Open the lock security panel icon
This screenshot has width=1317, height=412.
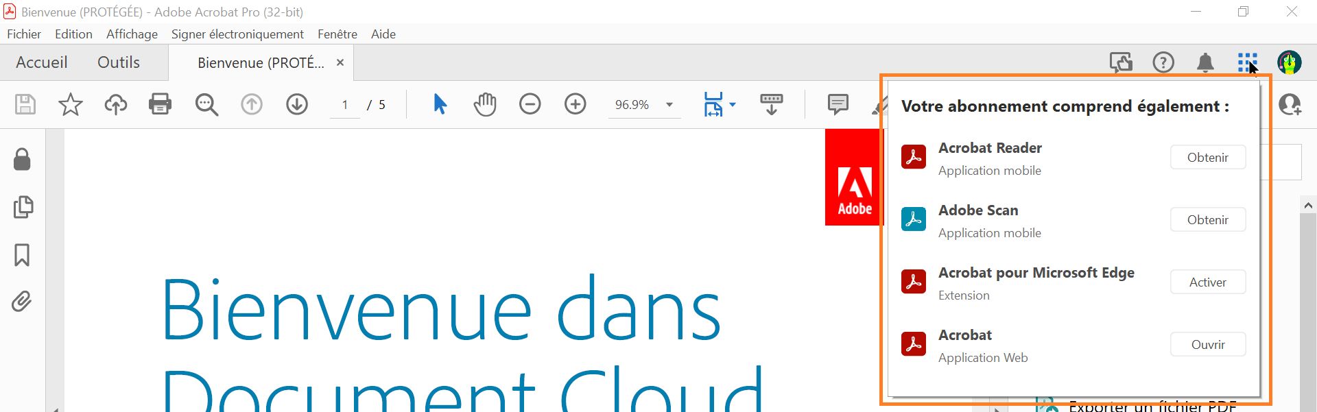tap(22, 159)
